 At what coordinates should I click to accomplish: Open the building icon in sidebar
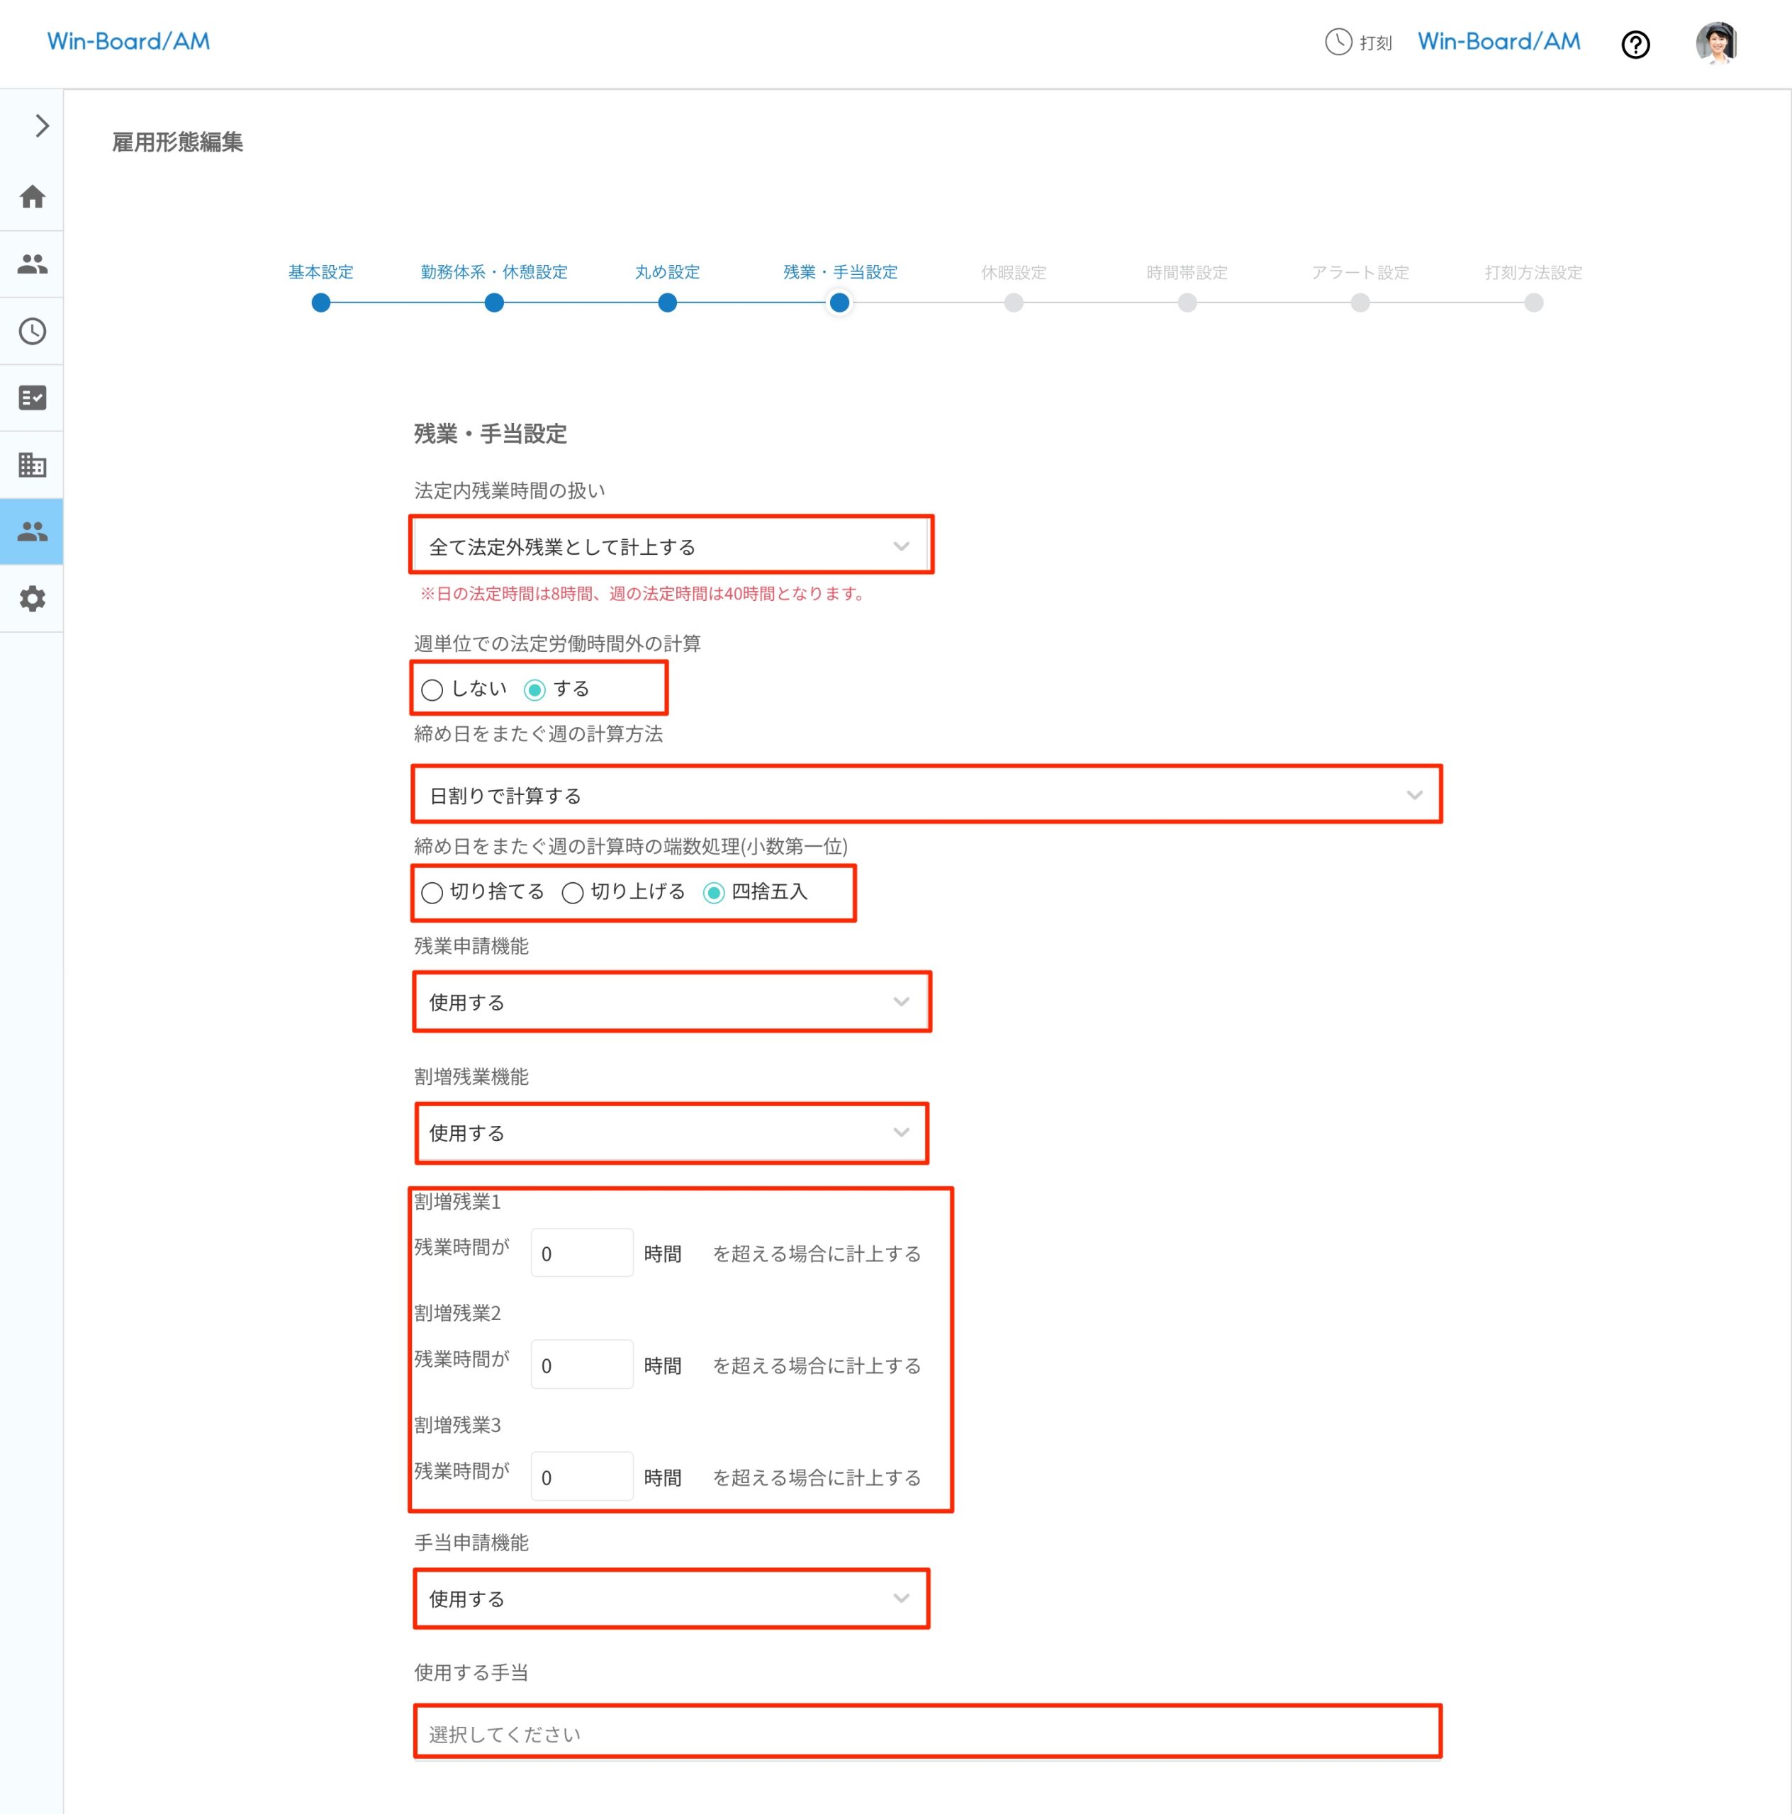coord(33,465)
